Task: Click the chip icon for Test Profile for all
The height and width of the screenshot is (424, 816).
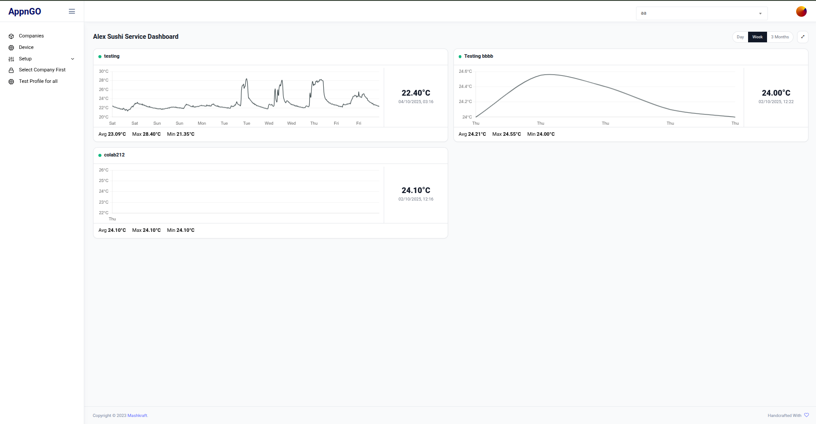Action: pyautogui.click(x=11, y=81)
